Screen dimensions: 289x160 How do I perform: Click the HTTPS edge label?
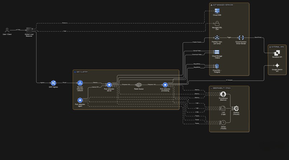click(18, 30)
